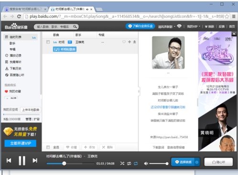Click the highlighted blue lyric line

click(x=168, y=107)
